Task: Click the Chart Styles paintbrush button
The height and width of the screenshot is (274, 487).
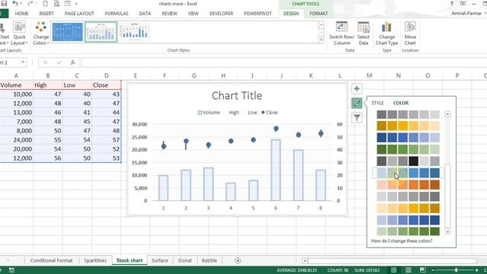Action: pyautogui.click(x=357, y=104)
